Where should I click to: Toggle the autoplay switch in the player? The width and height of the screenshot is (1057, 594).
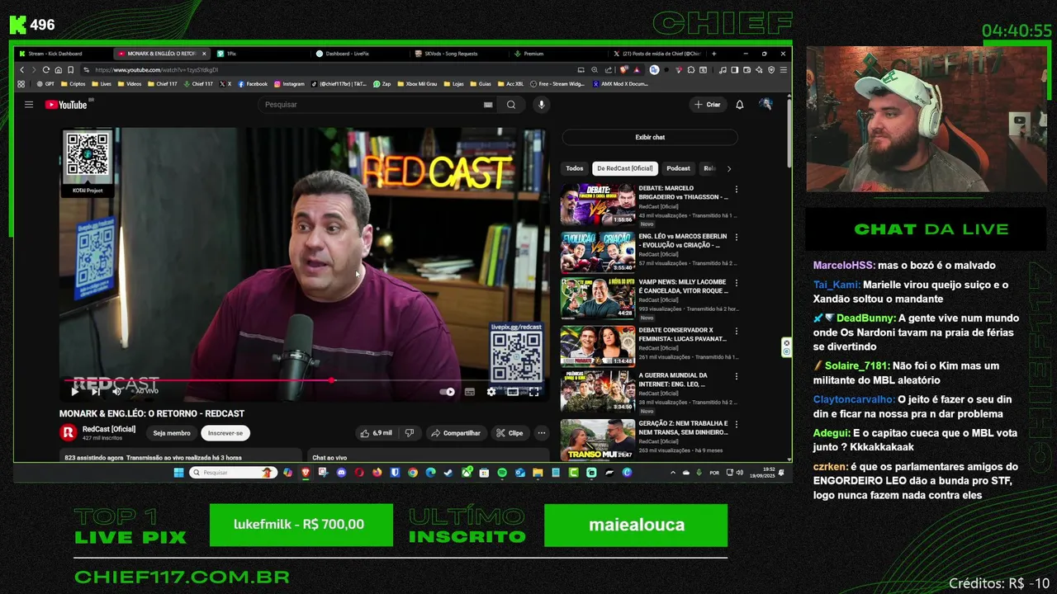point(448,392)
